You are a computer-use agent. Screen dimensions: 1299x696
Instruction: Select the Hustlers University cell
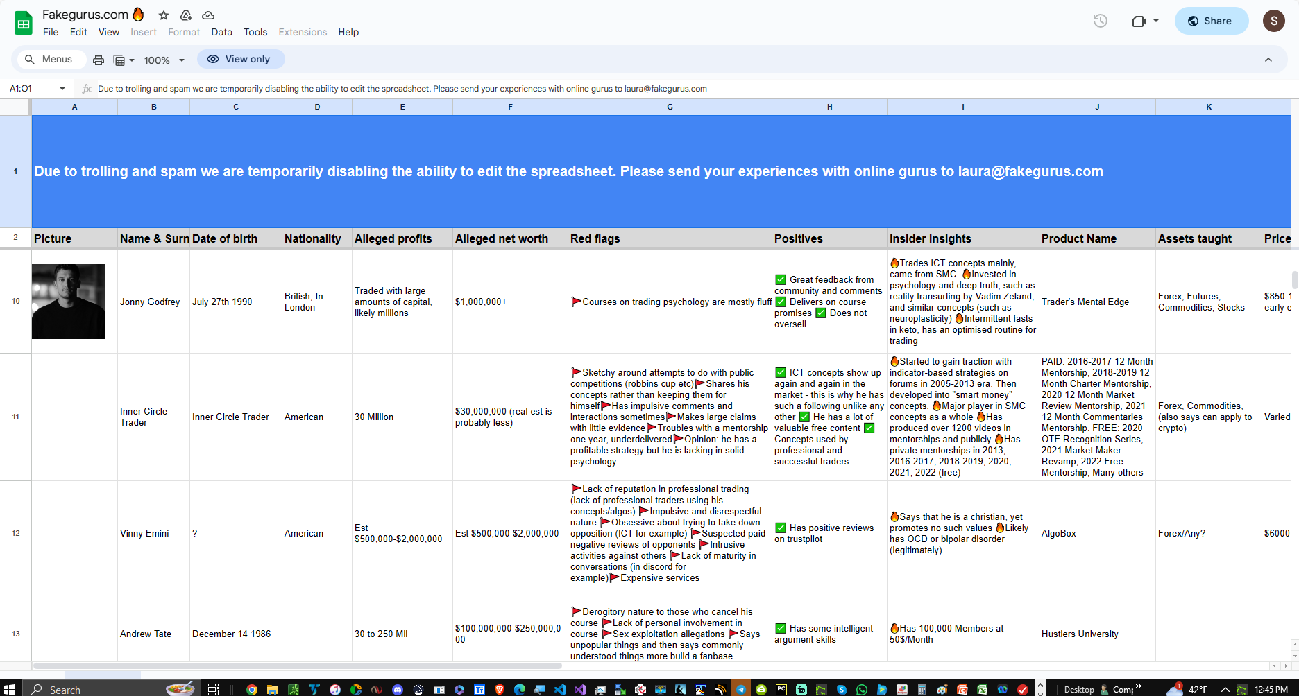[x=1097, y=634]
